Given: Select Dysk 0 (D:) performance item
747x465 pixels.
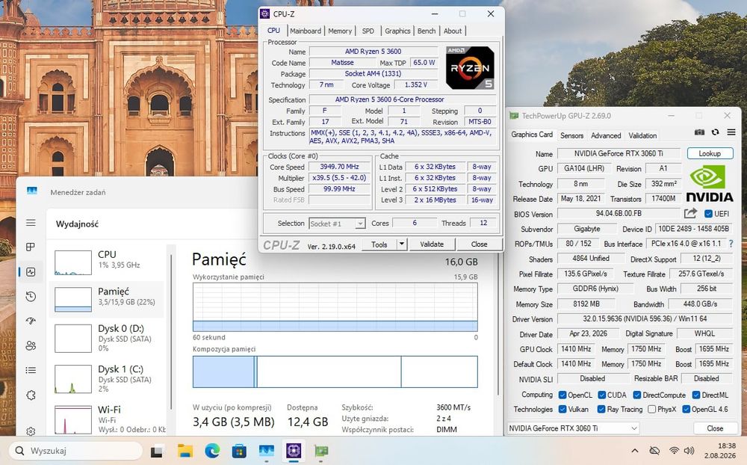Looking at the screenshot, I should click(x=107, y=338).
